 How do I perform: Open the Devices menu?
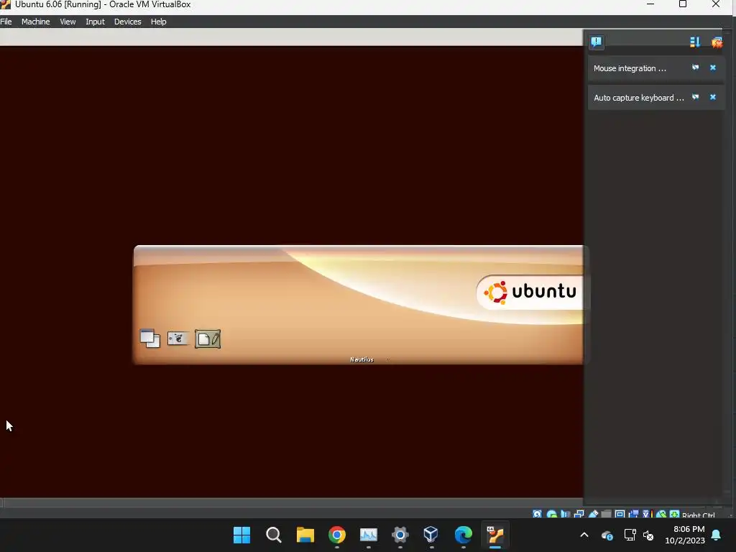click(x=128, y=22)
